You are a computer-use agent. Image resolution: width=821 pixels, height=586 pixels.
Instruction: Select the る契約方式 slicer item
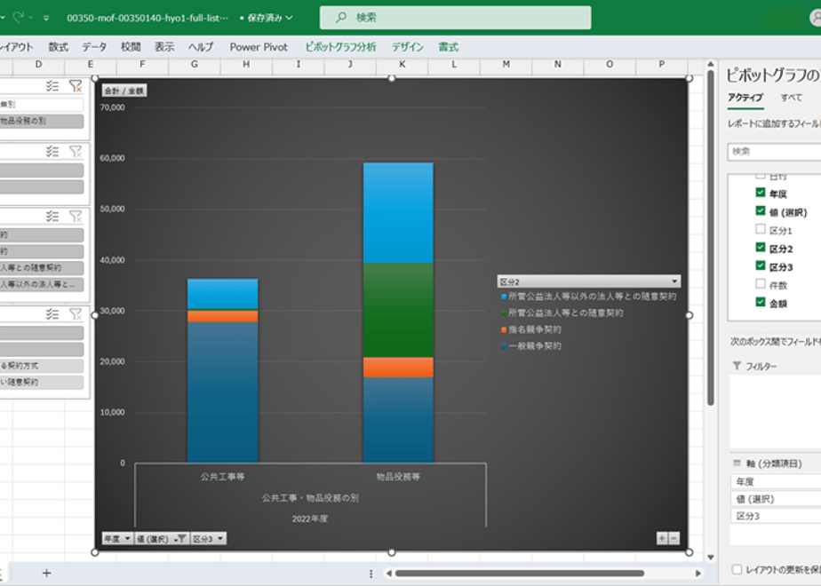[x=41, y=366]
